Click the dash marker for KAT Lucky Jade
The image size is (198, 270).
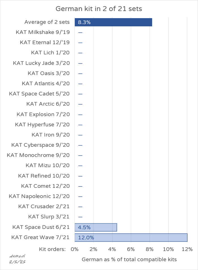(x=80, y=63)
